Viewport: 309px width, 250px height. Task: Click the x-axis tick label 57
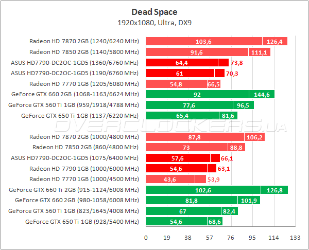pos(210,238)
